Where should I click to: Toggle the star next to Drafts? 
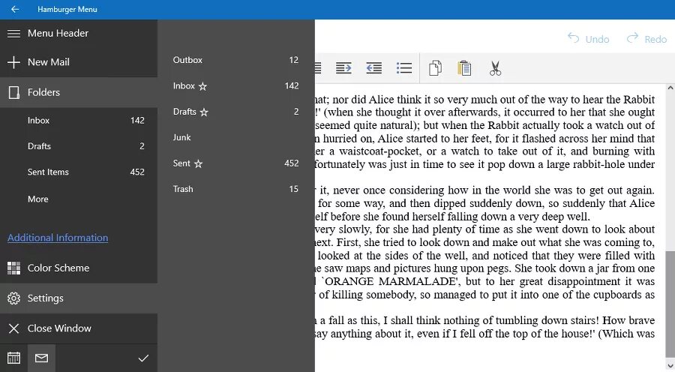pyautogui.click(x=204, y=112)
